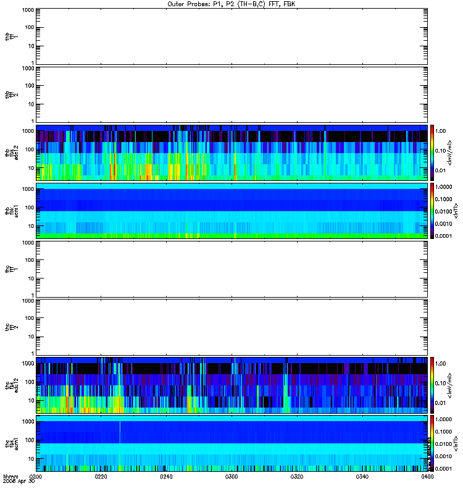Select the empty thc fff 1 plot panel
Image resolution: width=463 pixels, height=494 pixels.
click(x=232, y=269)
